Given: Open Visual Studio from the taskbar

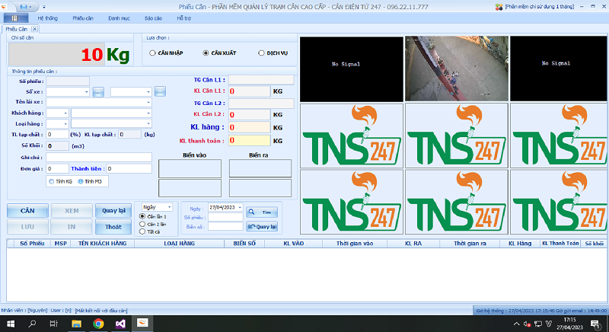Looking at the screenshot, I should (x=120, y=324).
